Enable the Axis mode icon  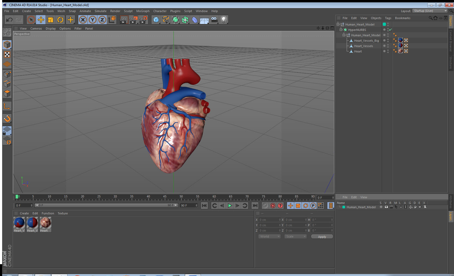coord(7,106)
